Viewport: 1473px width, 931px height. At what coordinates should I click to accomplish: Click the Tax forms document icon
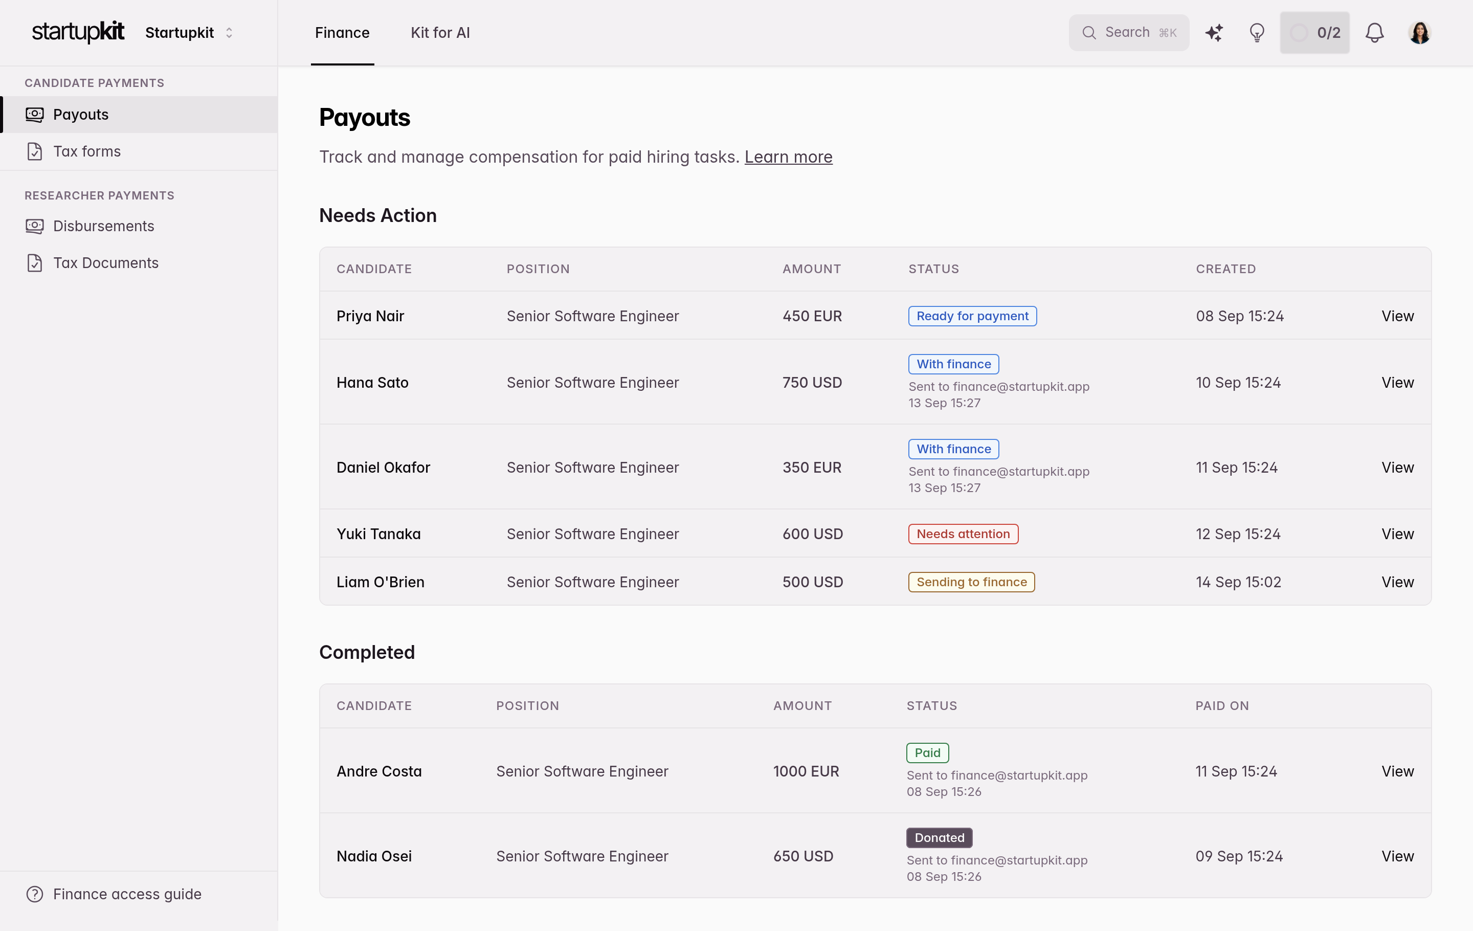point(35,151)
